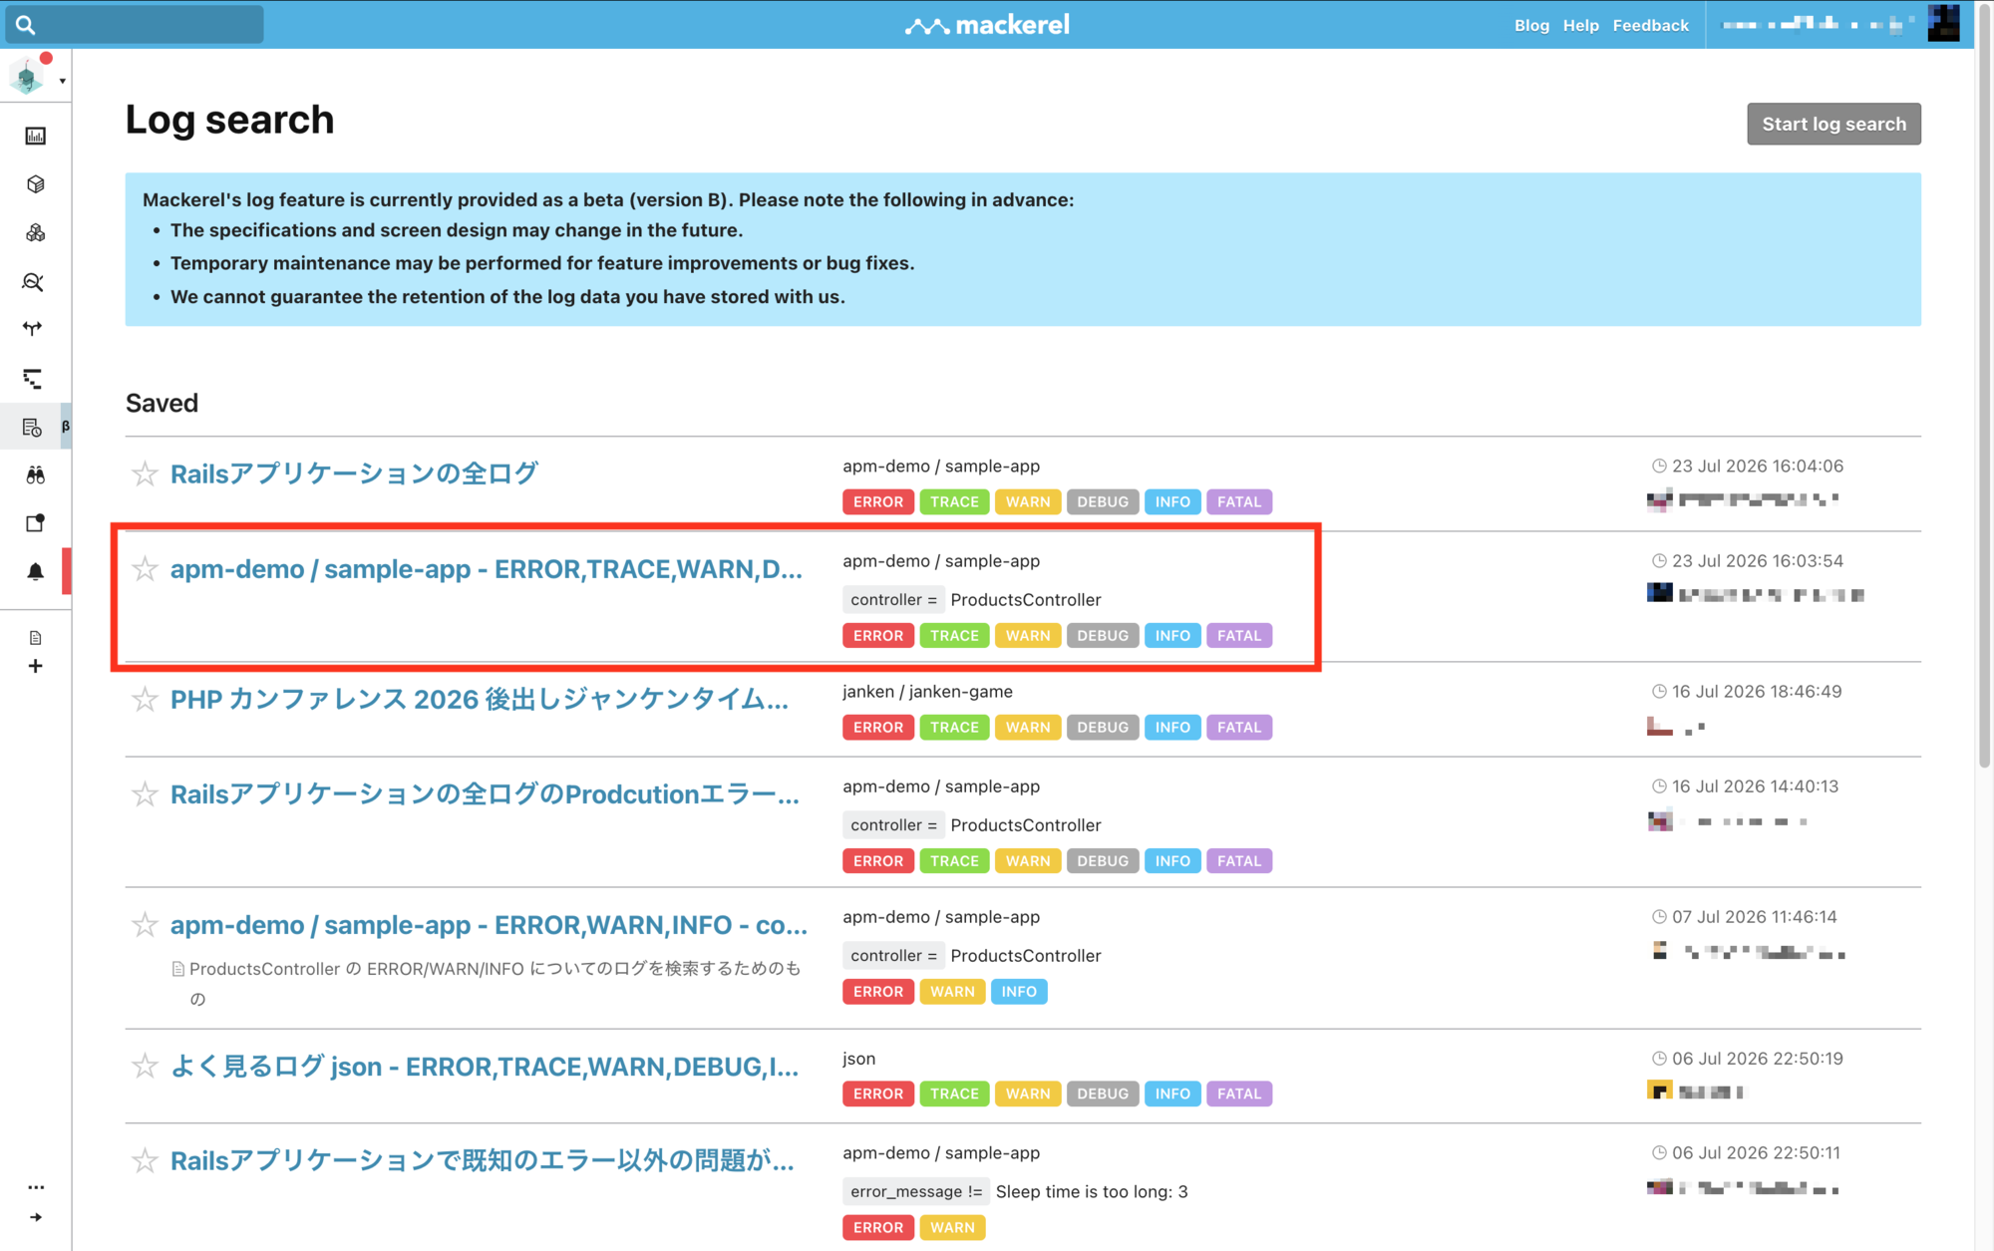The width and height of the screenshot is (1994, 1251).
Task: Click the memo icon before ProductsController description
Action: (x=177, y=969)
